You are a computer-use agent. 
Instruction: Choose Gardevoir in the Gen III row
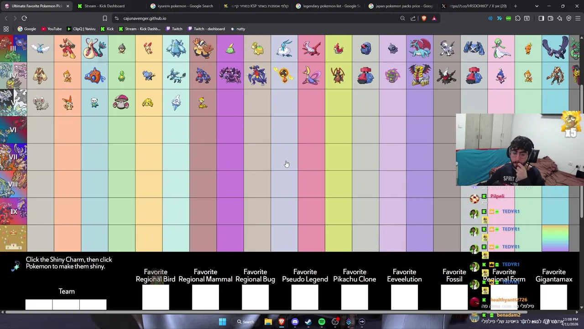(x=501, y=48)
